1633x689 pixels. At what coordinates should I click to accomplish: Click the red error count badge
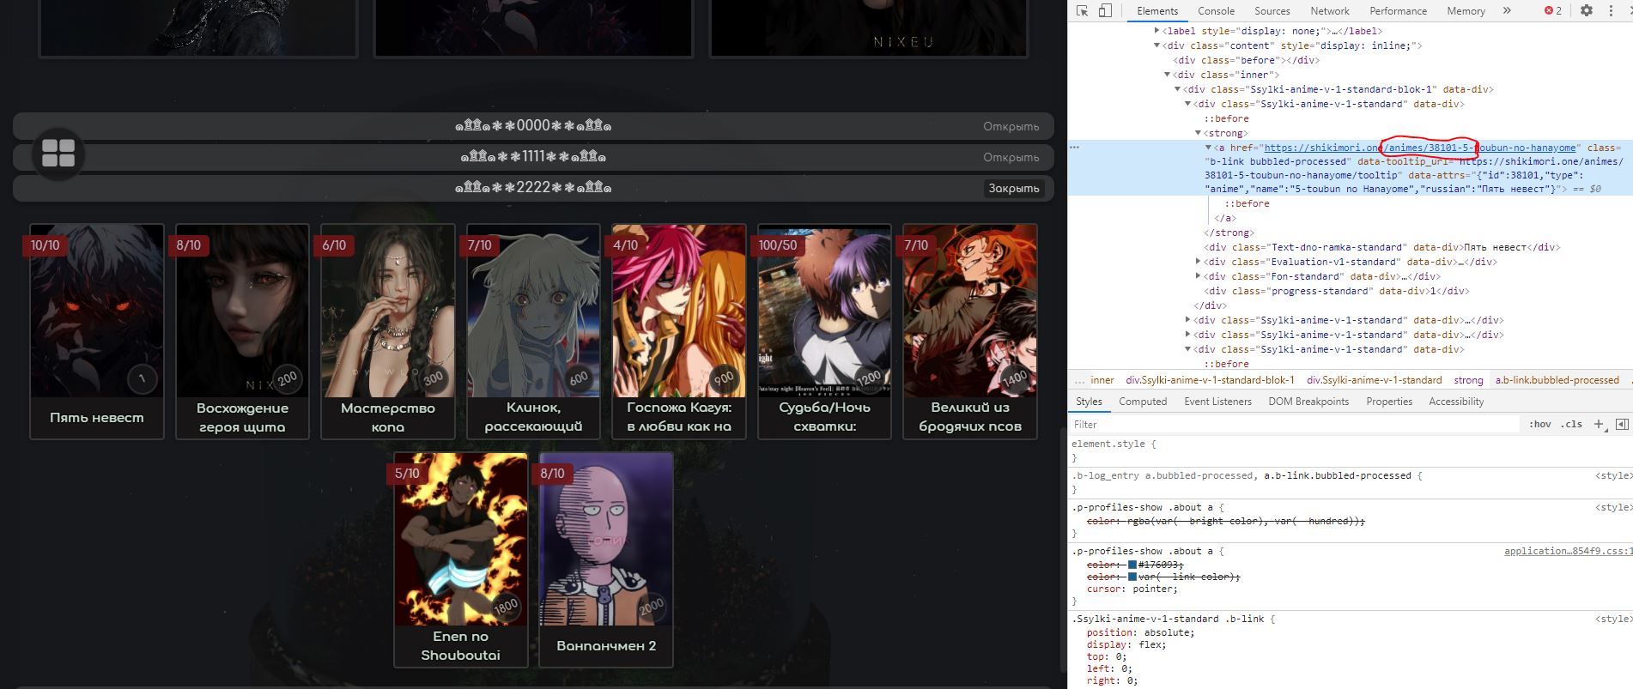point(1553,11)
